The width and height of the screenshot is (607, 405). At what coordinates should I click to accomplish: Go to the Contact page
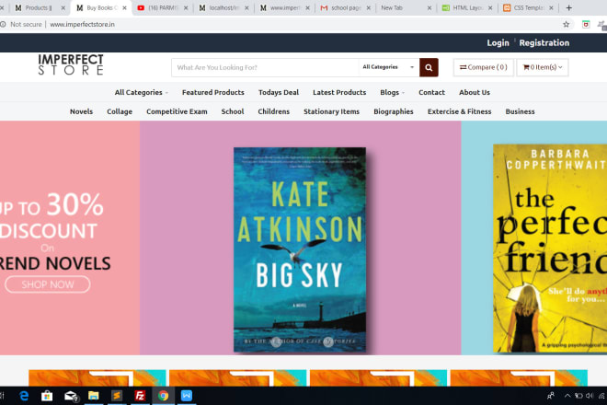[431, 92]
